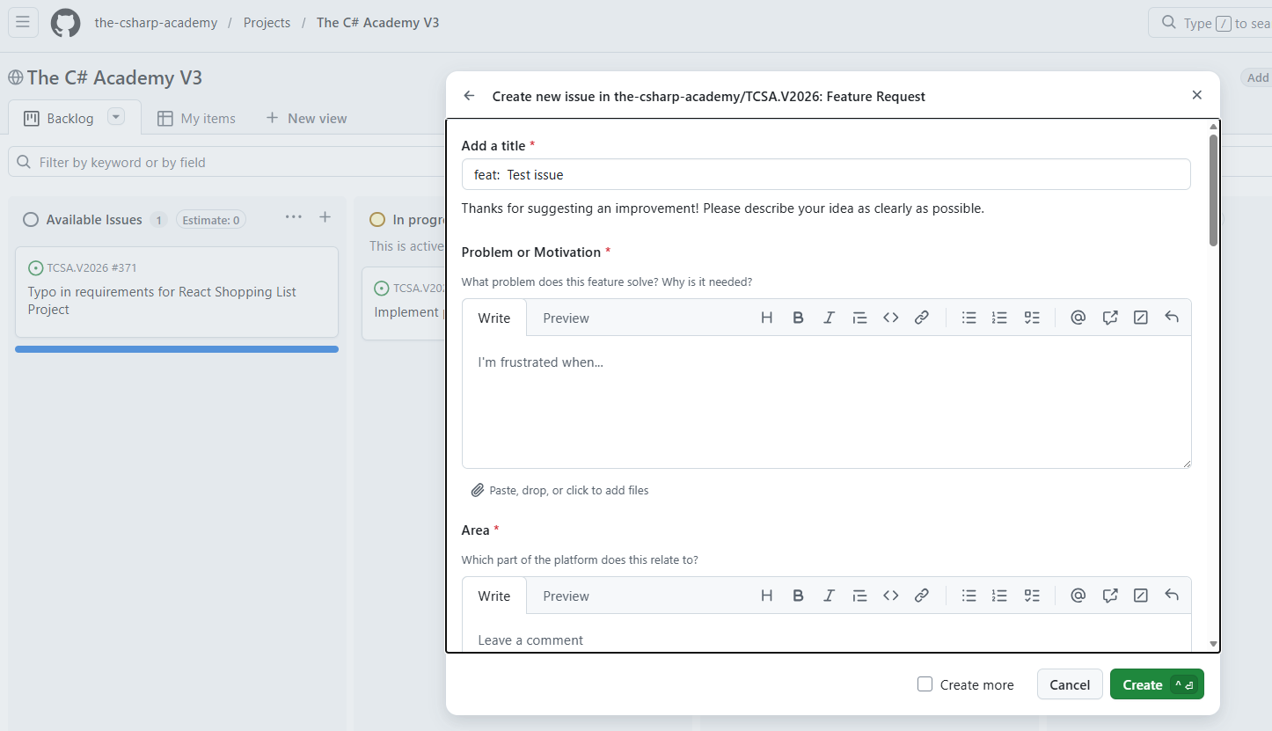
Task: Open Available Issues column options menu
Action: (294, 217)
